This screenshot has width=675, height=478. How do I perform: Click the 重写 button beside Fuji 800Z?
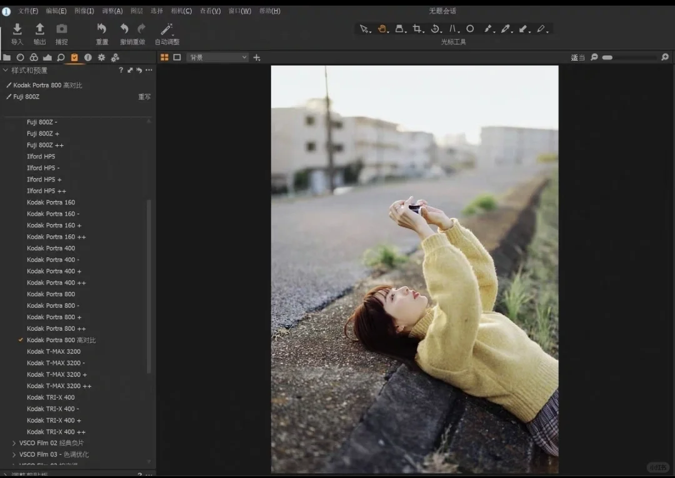pos(144,96)
